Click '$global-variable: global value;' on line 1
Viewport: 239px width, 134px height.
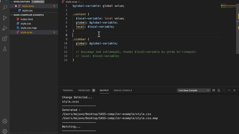98,6
